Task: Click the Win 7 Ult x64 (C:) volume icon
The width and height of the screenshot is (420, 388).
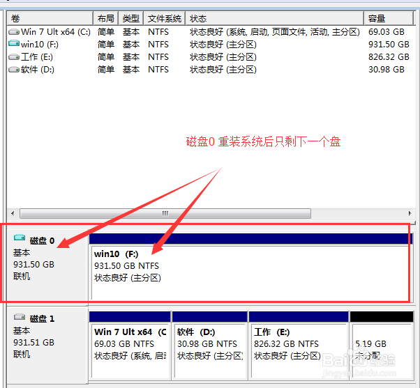Action: point(14,32)
